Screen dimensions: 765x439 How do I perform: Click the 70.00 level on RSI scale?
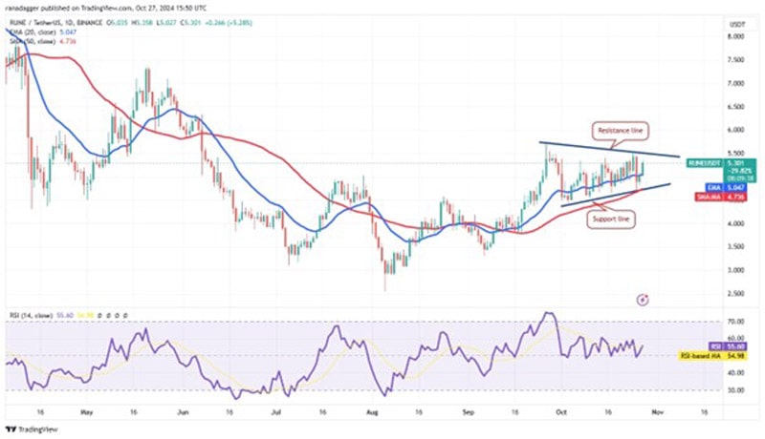click(x=735, y=322)
